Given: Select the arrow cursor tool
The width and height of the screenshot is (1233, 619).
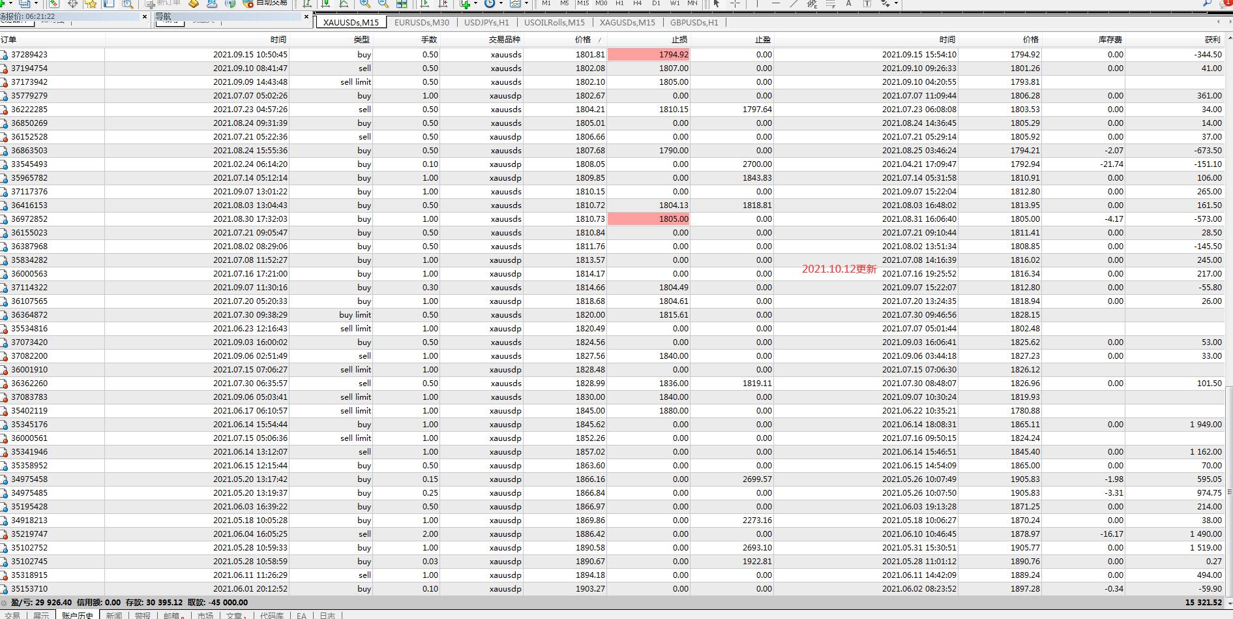Looking at the screenshot, I should 717,3.
